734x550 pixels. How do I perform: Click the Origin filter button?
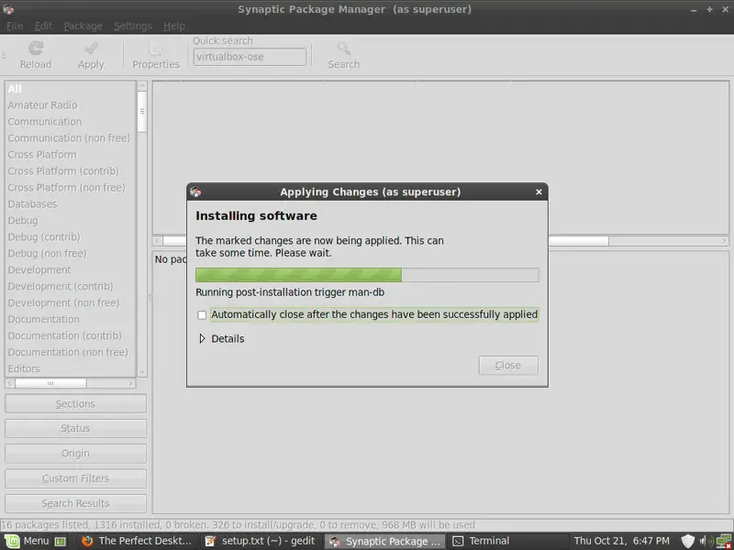click(x=75, y=453)
